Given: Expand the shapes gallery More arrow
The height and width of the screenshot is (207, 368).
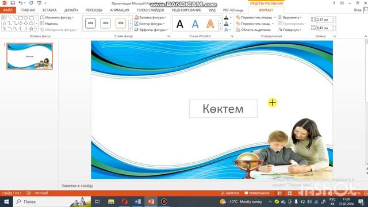Looking at the screenshot, I should 36,29.
